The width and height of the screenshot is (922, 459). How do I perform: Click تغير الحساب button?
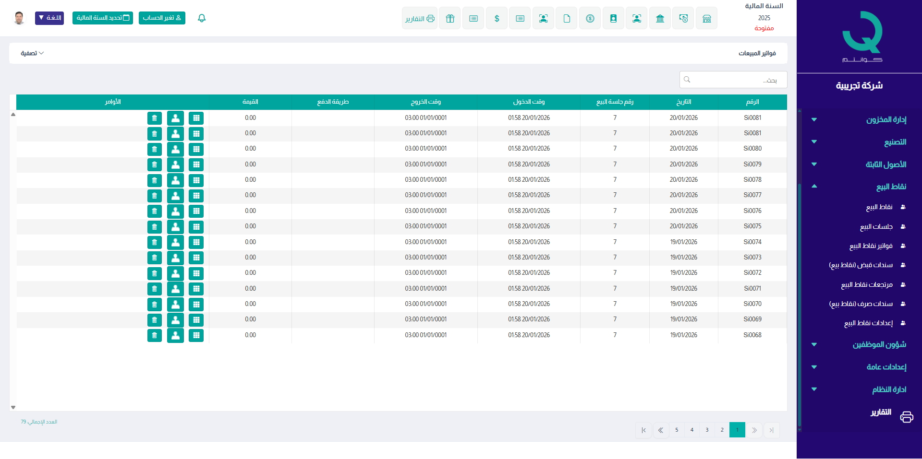(x=162, y=18)
